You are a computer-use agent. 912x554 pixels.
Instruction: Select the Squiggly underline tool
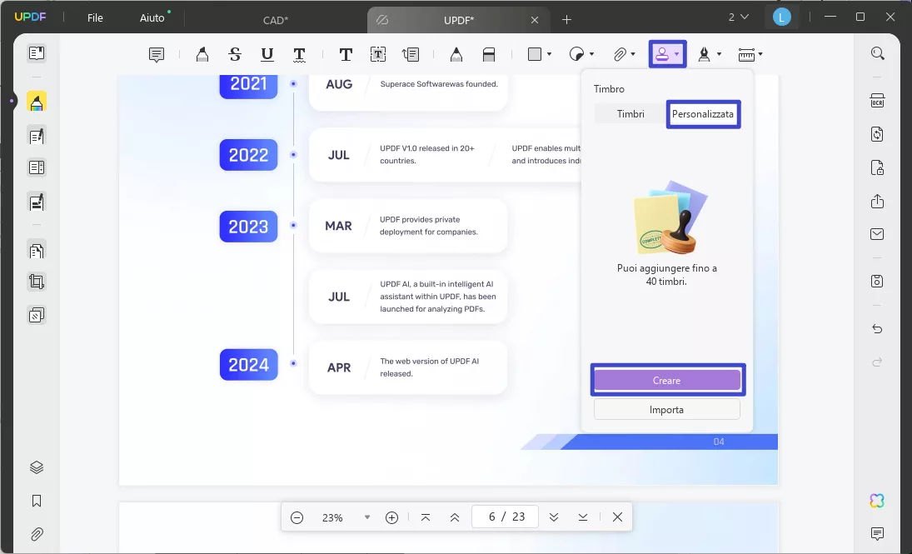(x=299, y=55)
